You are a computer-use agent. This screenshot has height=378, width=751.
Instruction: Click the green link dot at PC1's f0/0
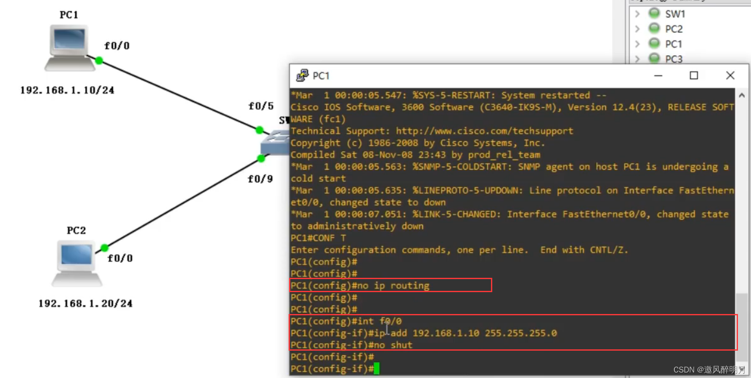[99, 61]
